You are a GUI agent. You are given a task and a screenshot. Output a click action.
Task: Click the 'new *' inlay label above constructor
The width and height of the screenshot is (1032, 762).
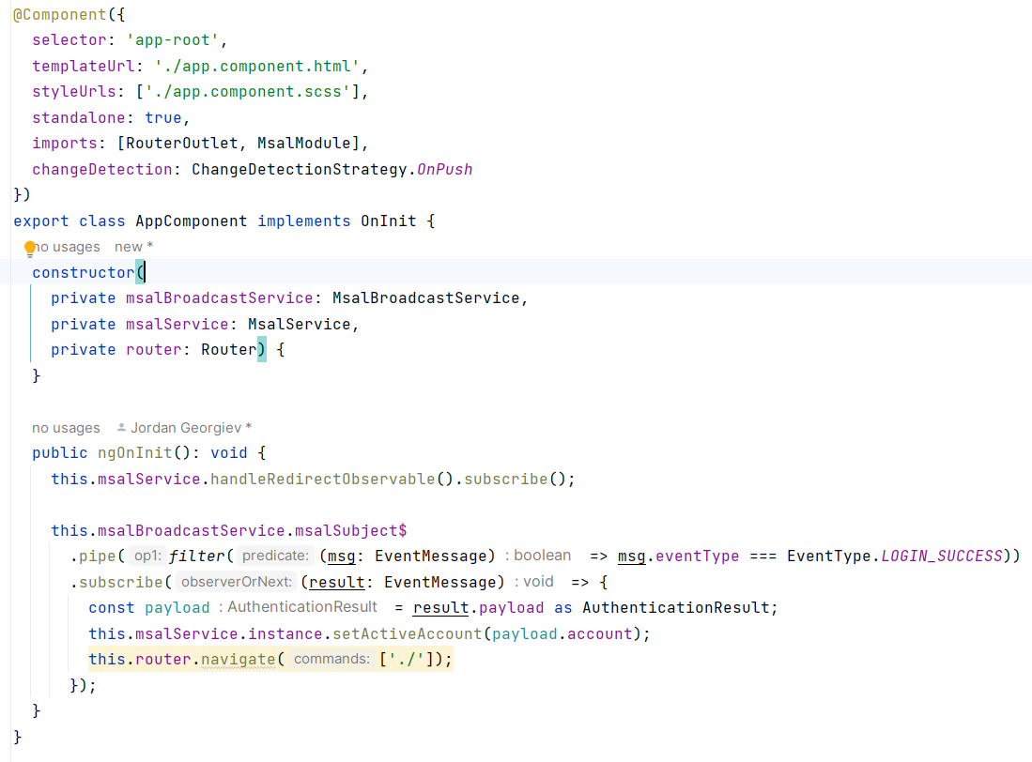[131, 246]
